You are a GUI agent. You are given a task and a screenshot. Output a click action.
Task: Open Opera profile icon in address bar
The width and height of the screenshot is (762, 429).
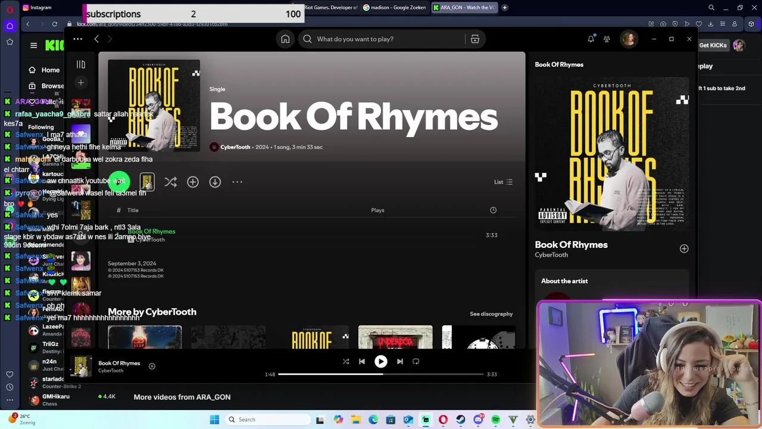pyautogui.click(x=735, y=24)
